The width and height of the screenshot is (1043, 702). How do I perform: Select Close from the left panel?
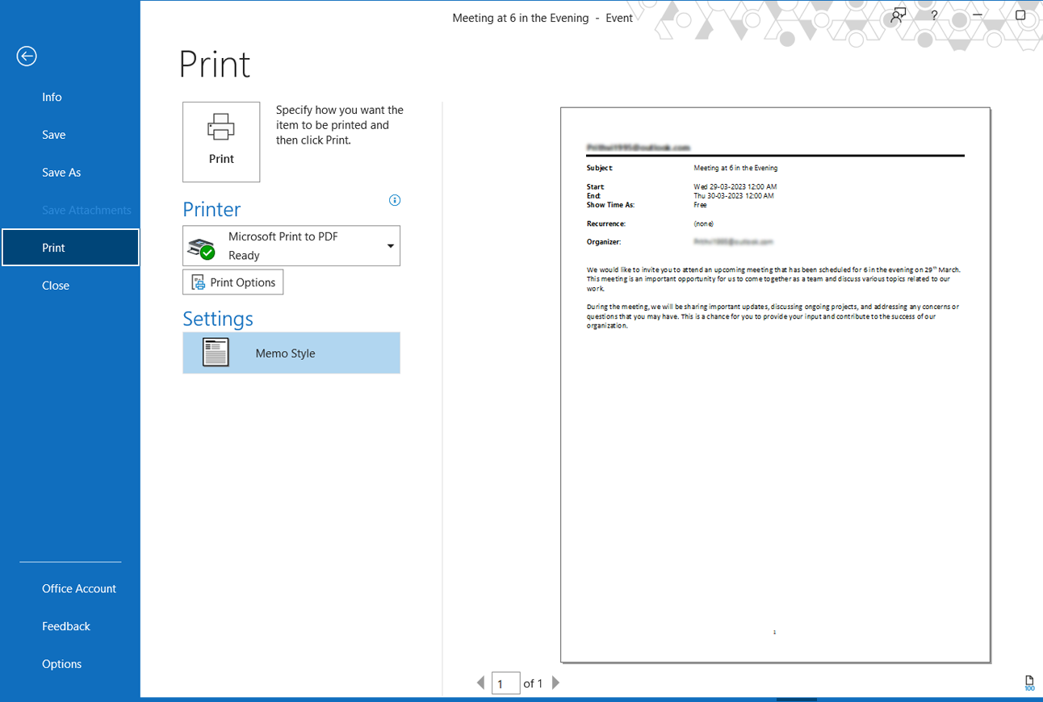coord(55,285)
